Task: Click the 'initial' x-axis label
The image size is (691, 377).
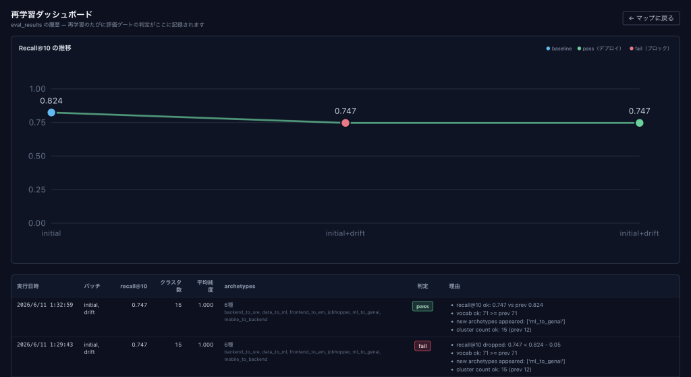Action: pos(51,233)
